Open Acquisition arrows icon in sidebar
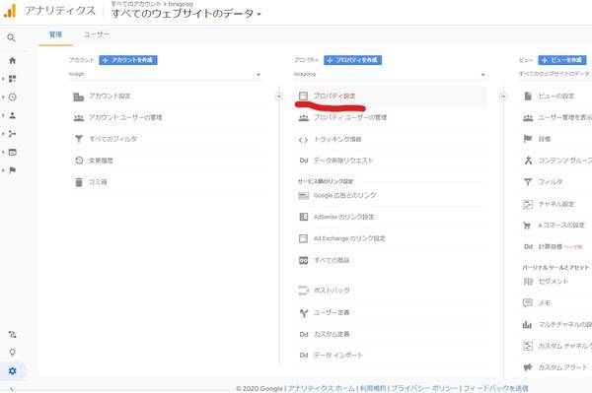Screen dimensions: 592x393 click(x=12, y=133)
